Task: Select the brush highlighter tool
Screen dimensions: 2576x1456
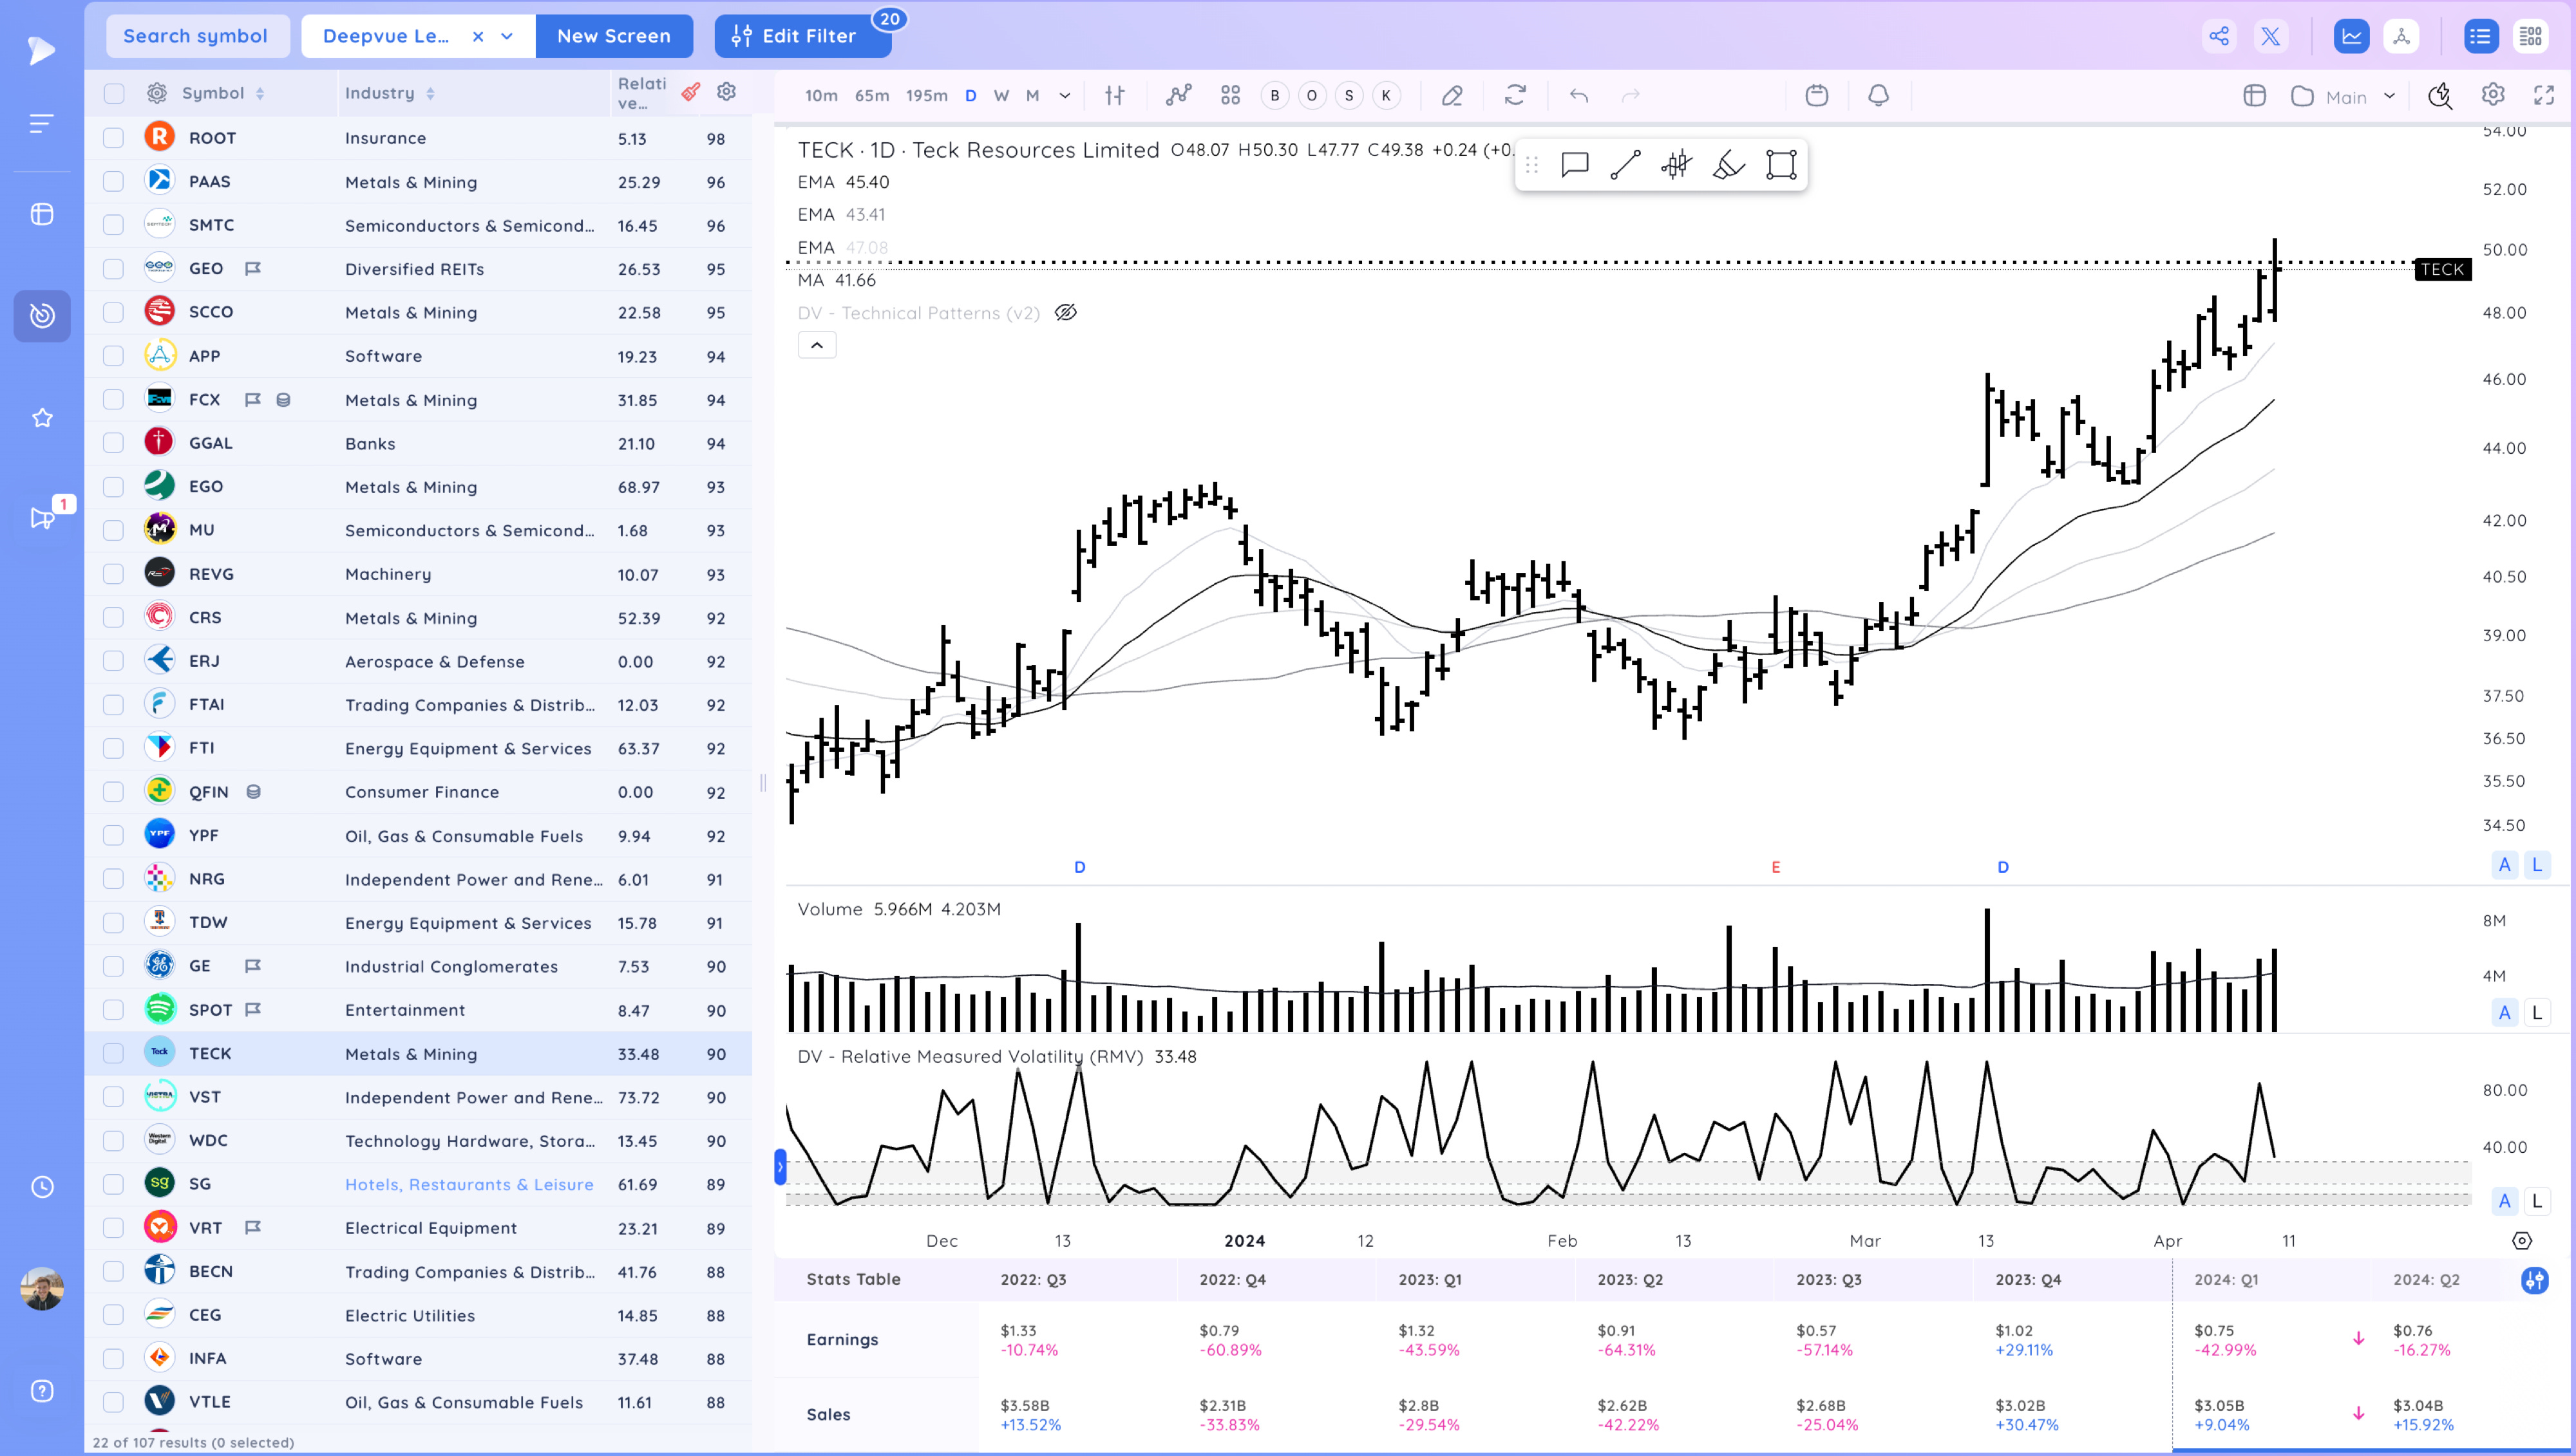Action: coord(1728,164)
